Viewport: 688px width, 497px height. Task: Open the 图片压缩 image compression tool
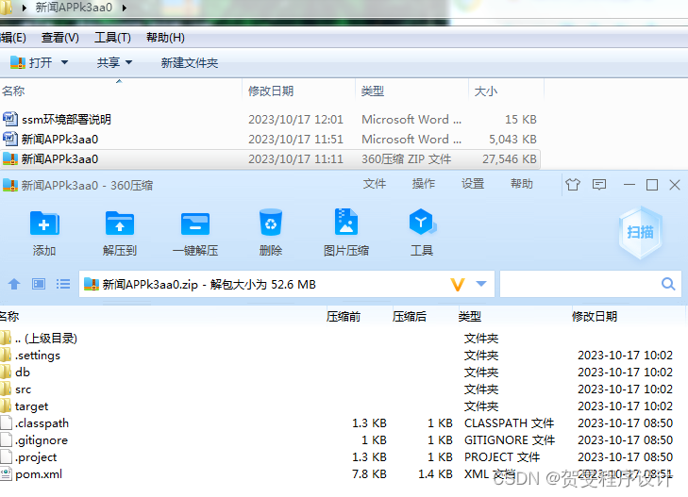346,223
